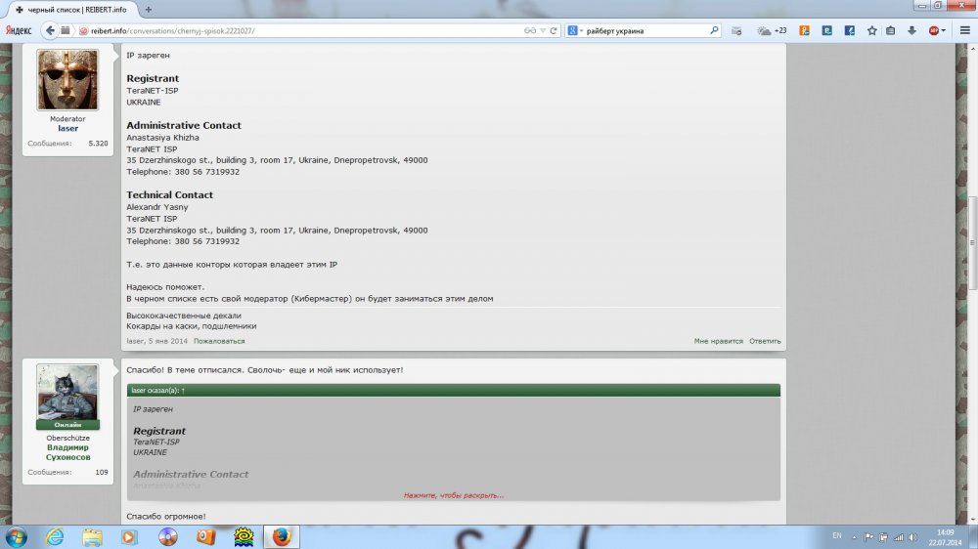Toggle reader view glasses icon
978x549 pixels.
pyautogui.click(x=529, y=30)
